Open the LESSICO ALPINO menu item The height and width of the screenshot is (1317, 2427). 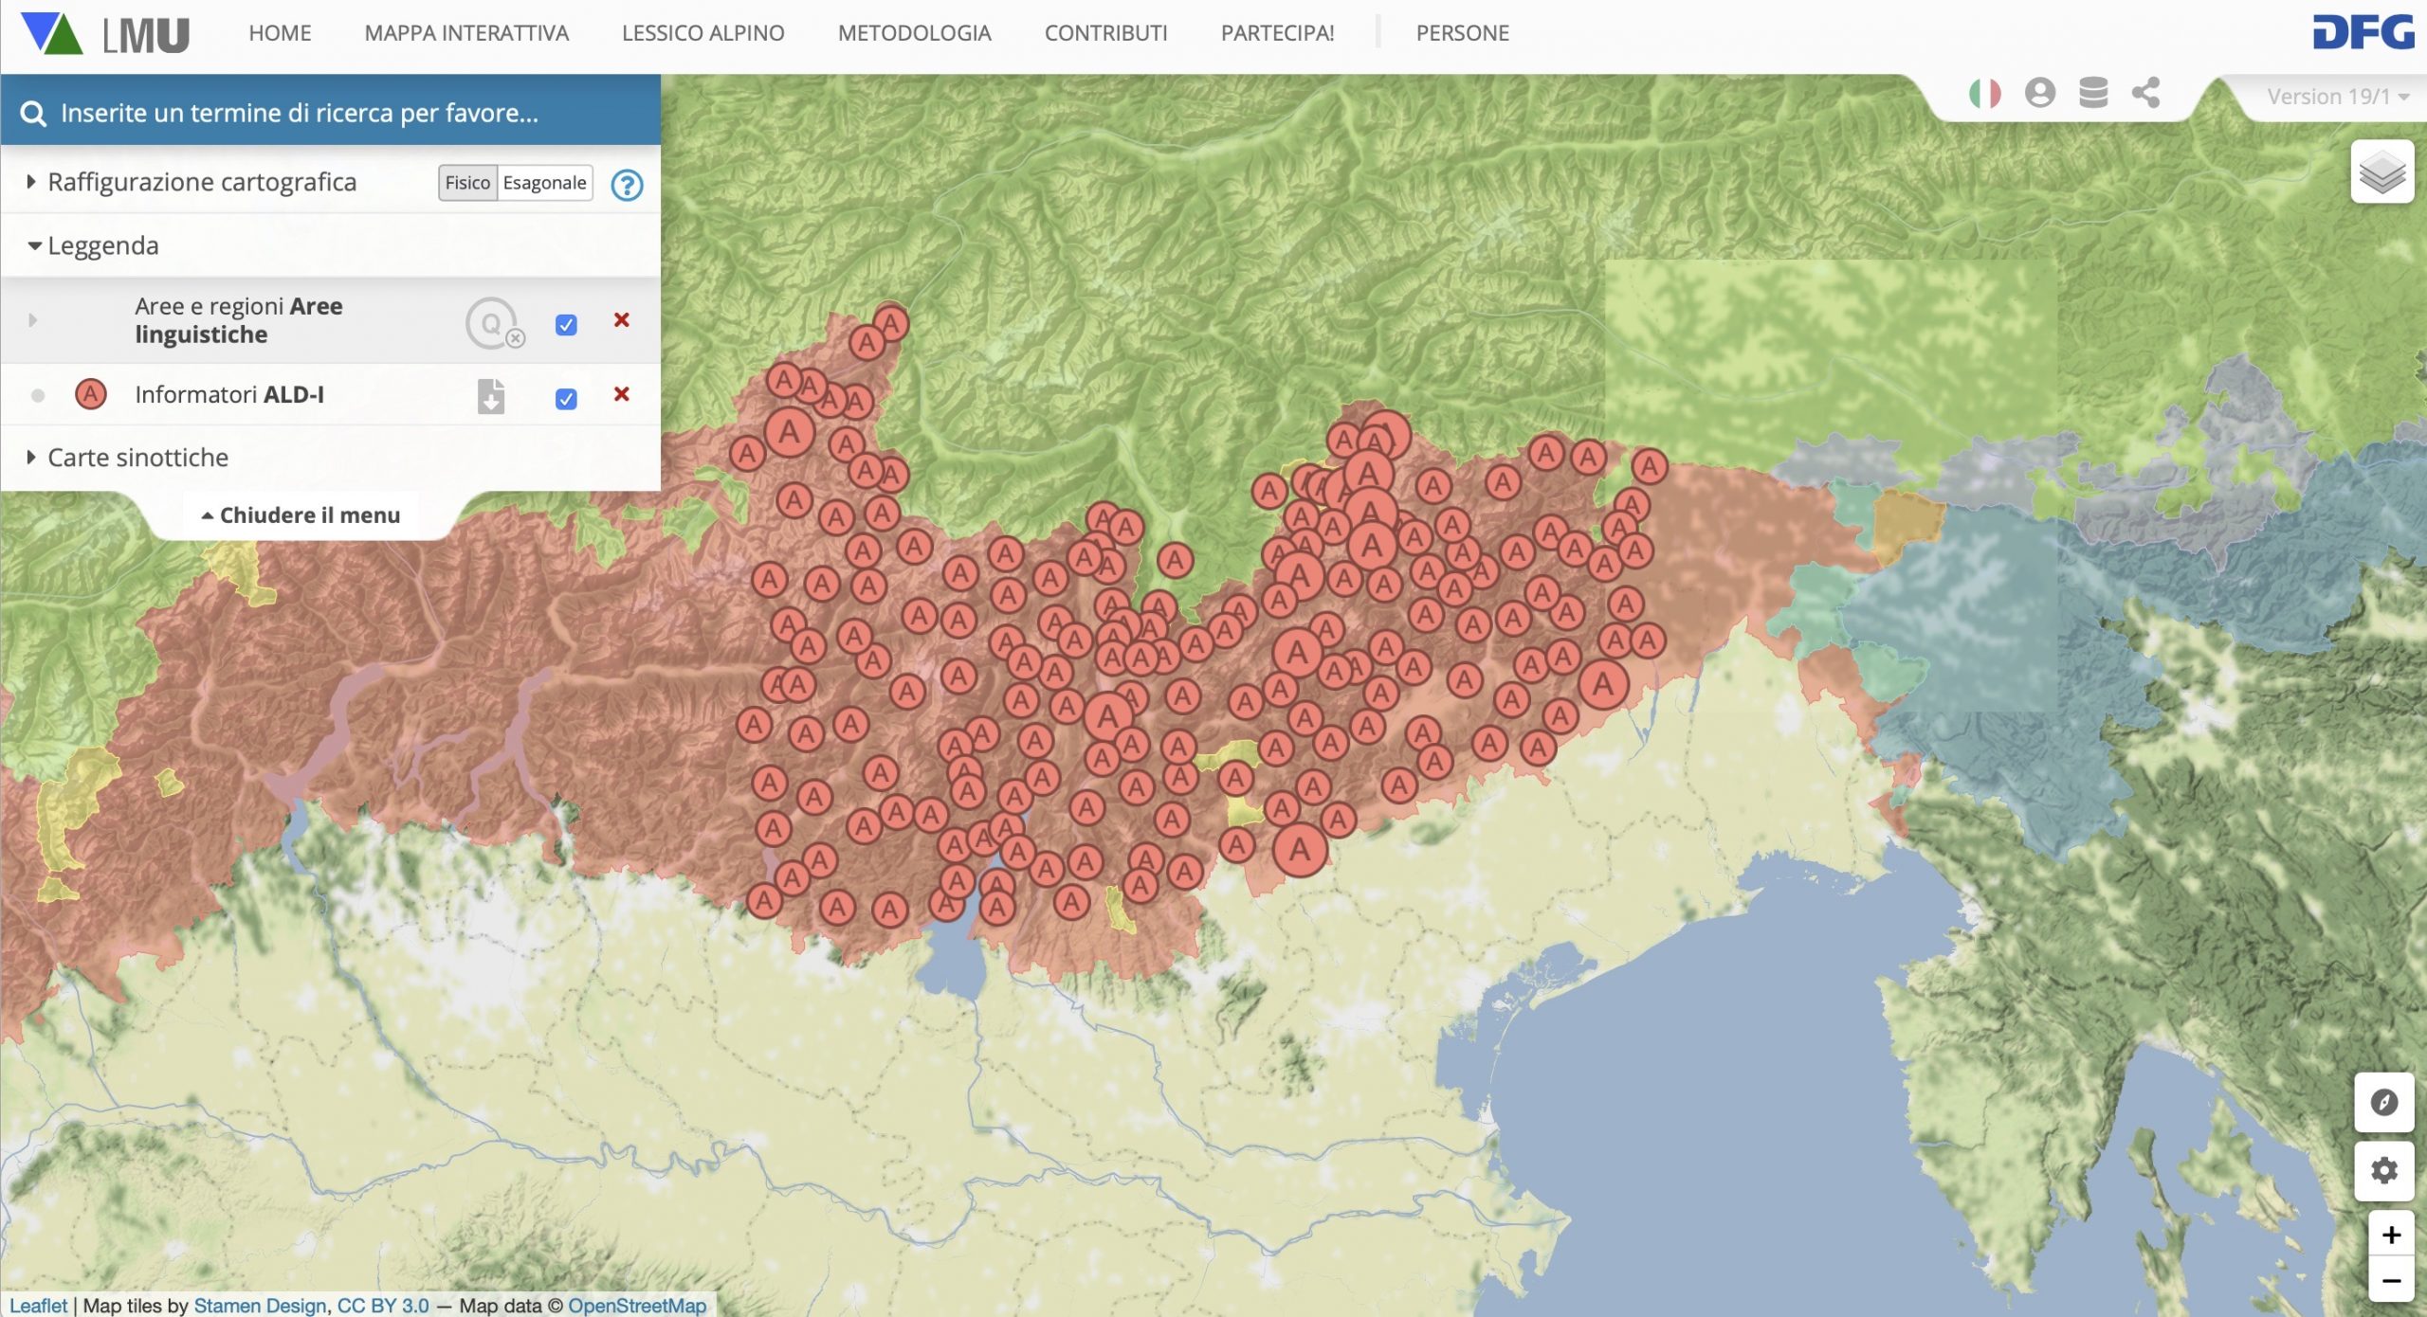(703, 33)
